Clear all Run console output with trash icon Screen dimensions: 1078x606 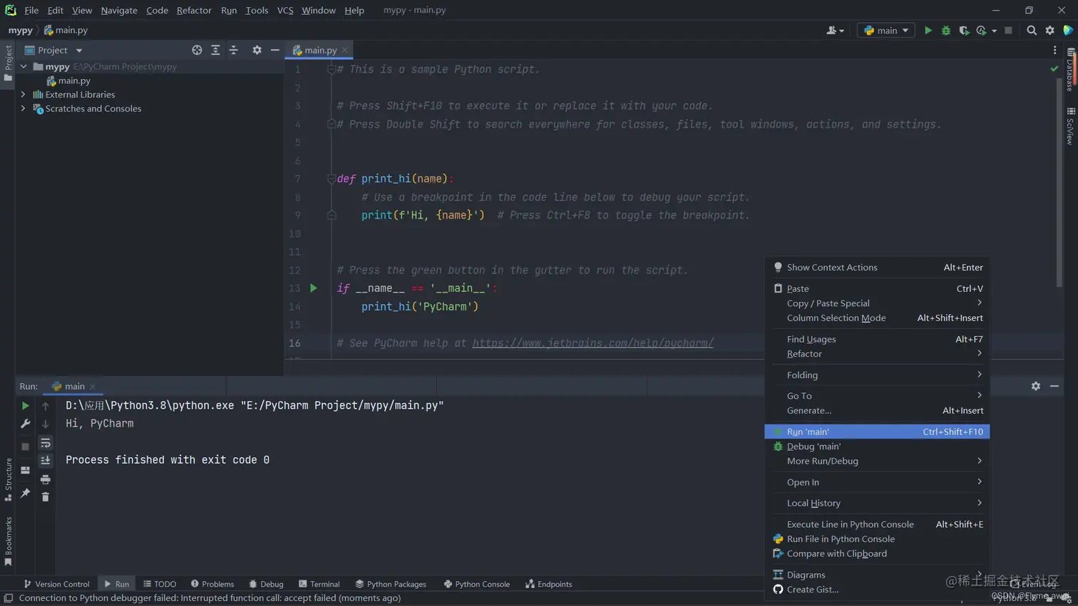[45, 497]
